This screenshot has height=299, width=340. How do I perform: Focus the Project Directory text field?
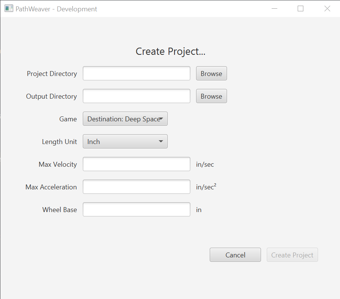(136, 73)
